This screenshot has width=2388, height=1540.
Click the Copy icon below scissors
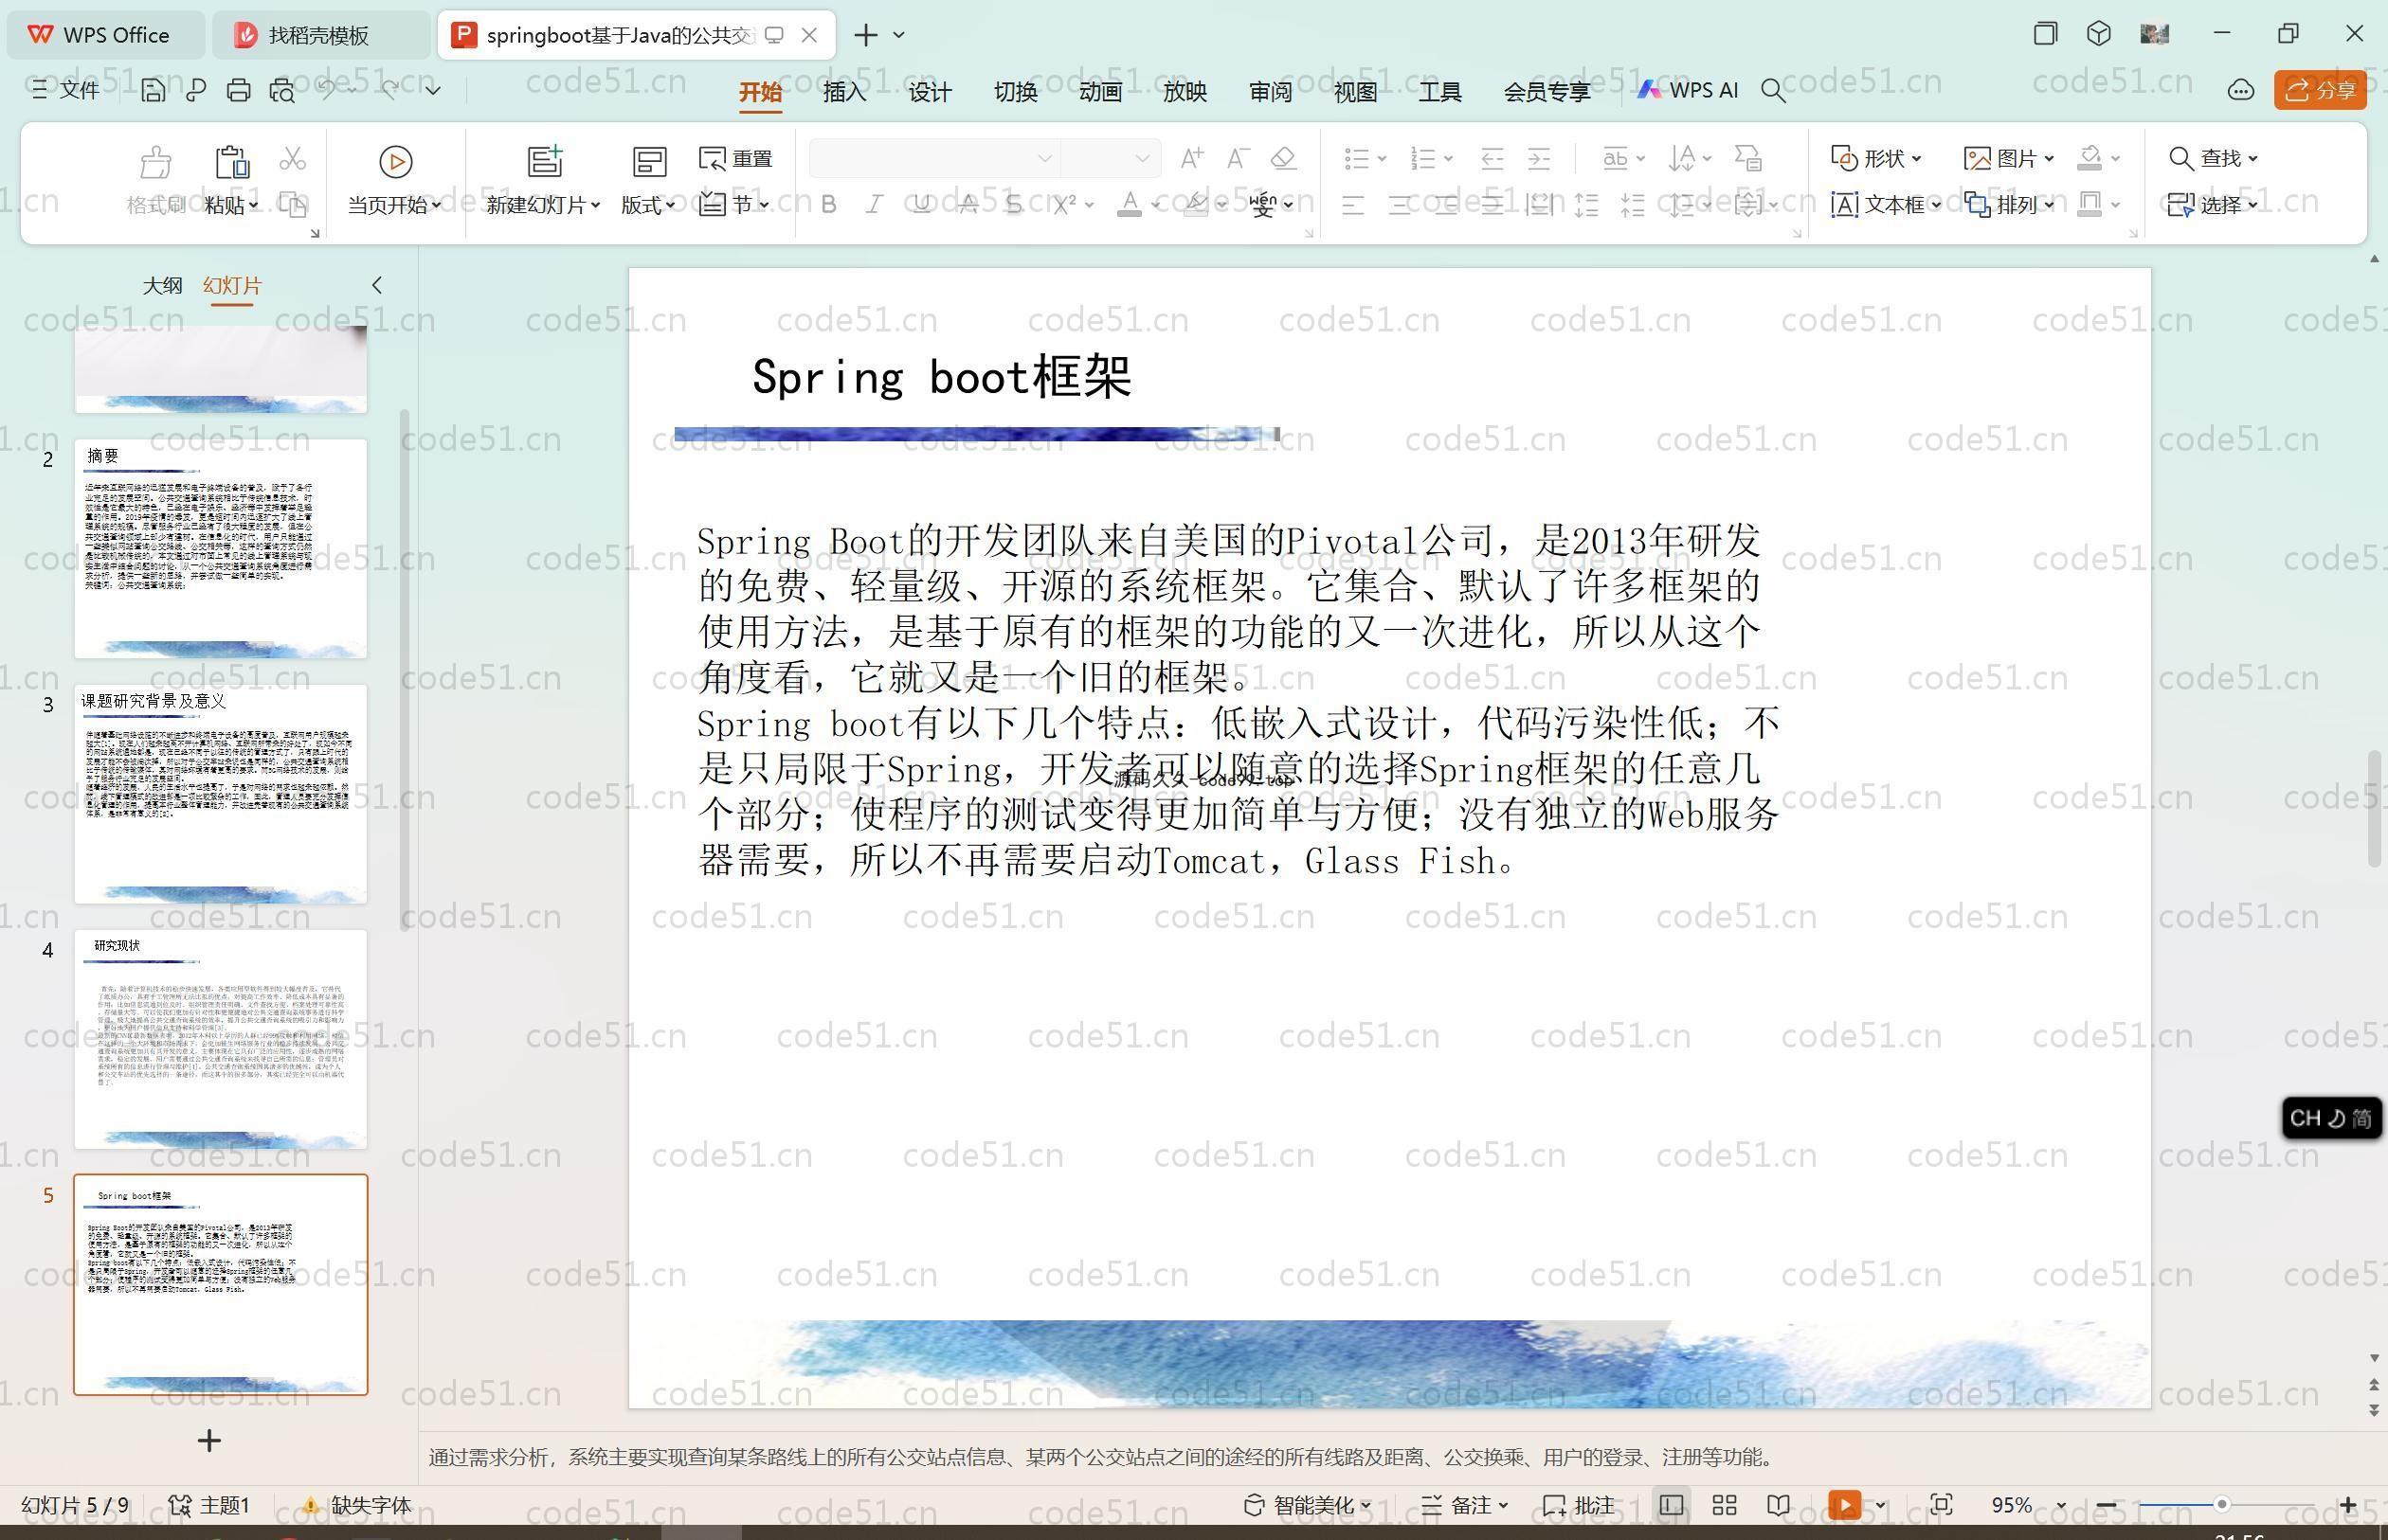tap(292, 205)
